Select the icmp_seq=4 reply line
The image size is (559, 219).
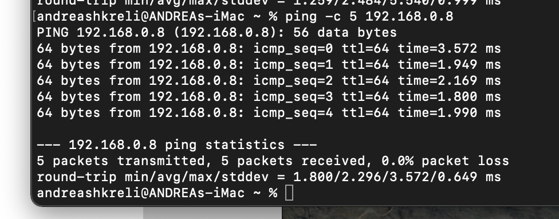coord(269,113)
